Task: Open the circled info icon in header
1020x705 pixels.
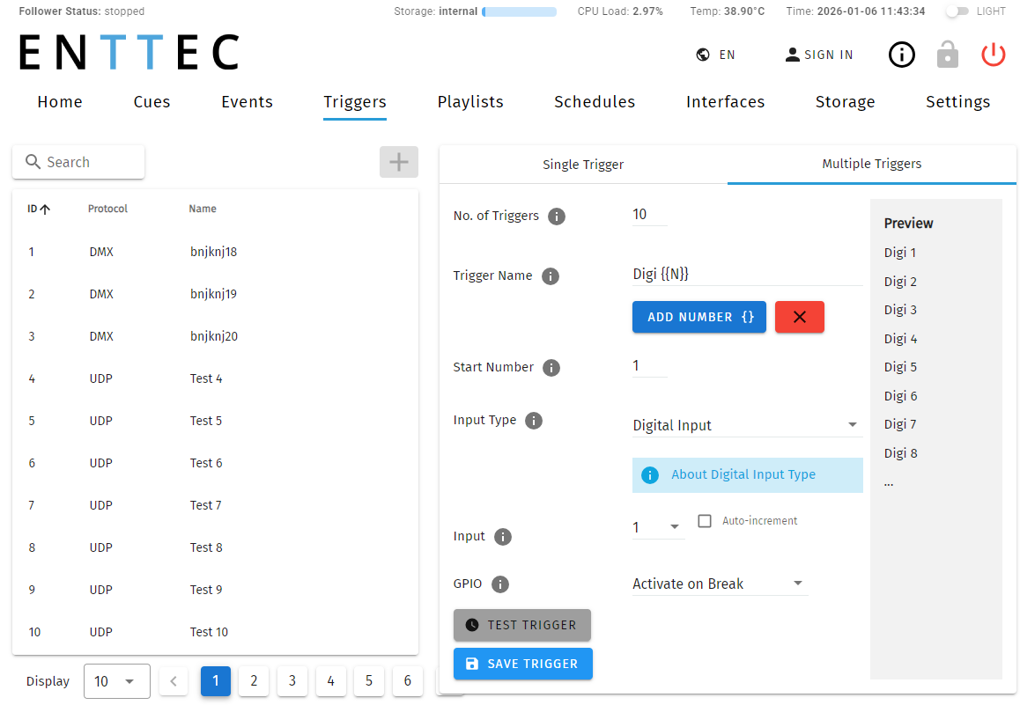Action: [902, 55]
